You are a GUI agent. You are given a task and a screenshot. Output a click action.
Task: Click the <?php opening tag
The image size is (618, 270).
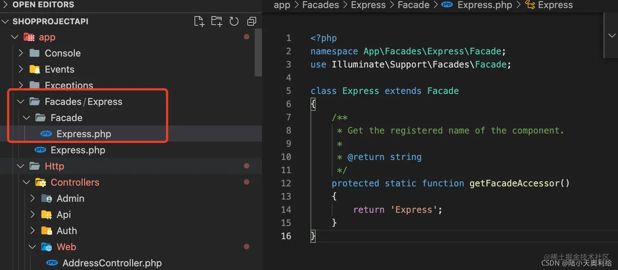(324, 38)
